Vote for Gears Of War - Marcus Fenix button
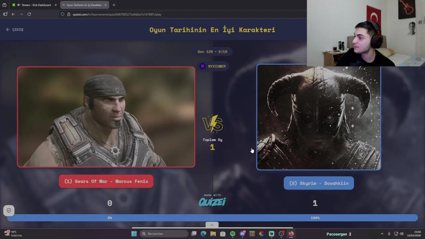This screenshot has width=425, height=239. click(x=106, y=181)
